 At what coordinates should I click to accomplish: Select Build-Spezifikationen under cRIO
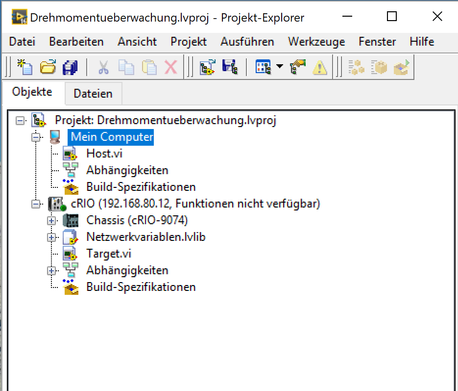(x=141, y=287)
